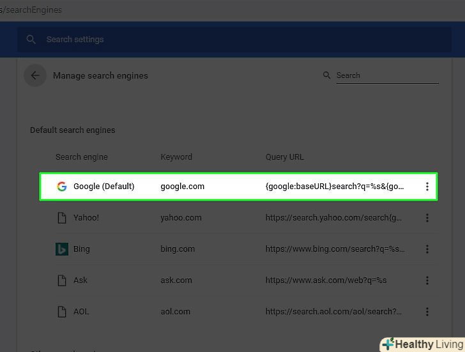The image size is (465, 352).
Task: Click the Google logo icon
Action: pyautogui.click(x=62, y=187)
